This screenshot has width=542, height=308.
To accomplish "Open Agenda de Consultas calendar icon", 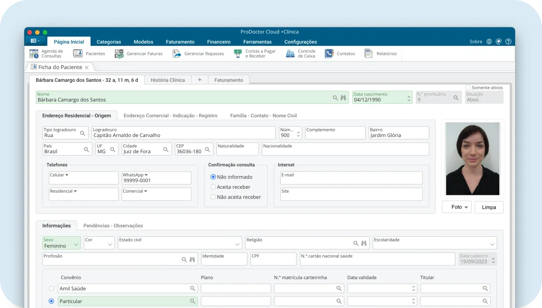I will pos(34,54).
